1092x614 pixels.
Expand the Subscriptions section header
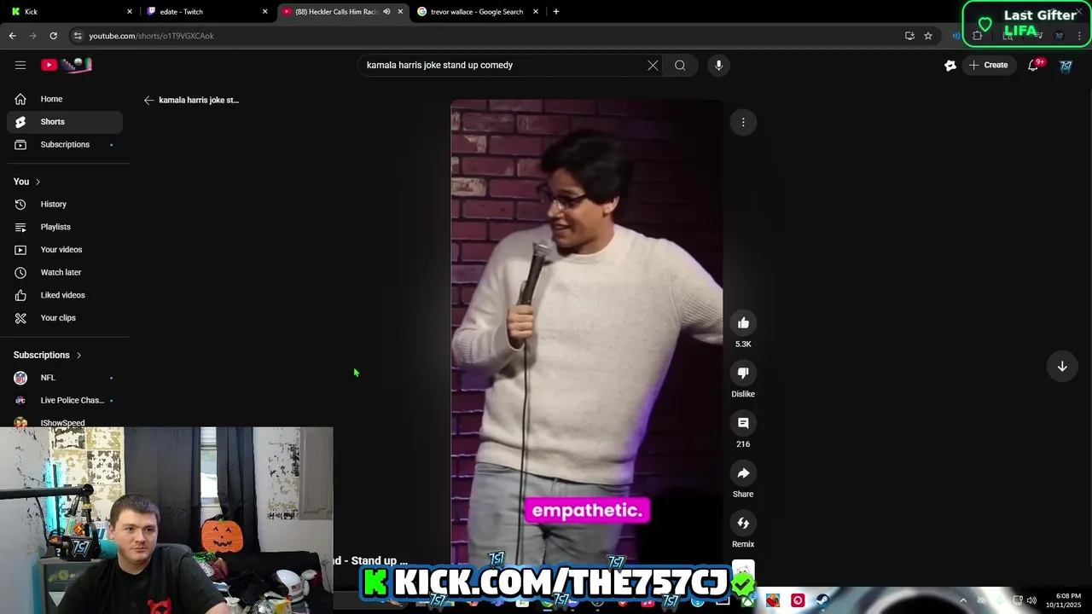click(x=48, y=355)
